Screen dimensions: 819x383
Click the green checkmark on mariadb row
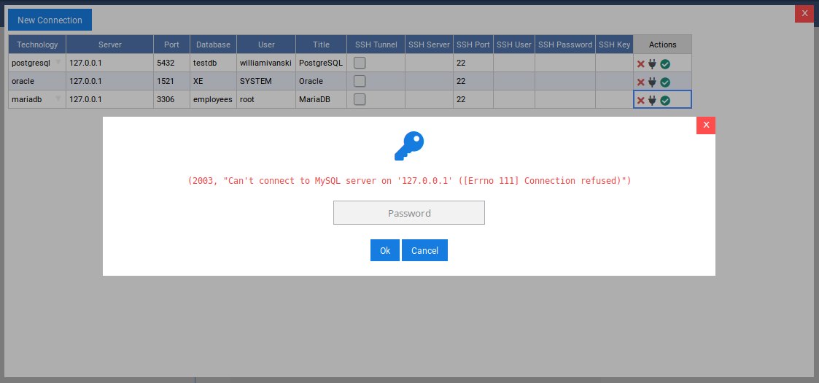click(x=665, y=100)
